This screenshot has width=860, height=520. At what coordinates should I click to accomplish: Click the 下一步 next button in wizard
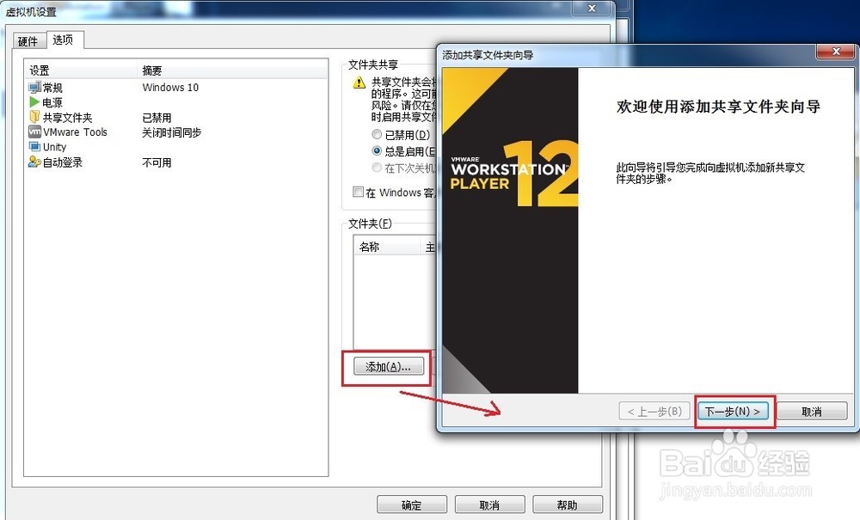[733, 411]
